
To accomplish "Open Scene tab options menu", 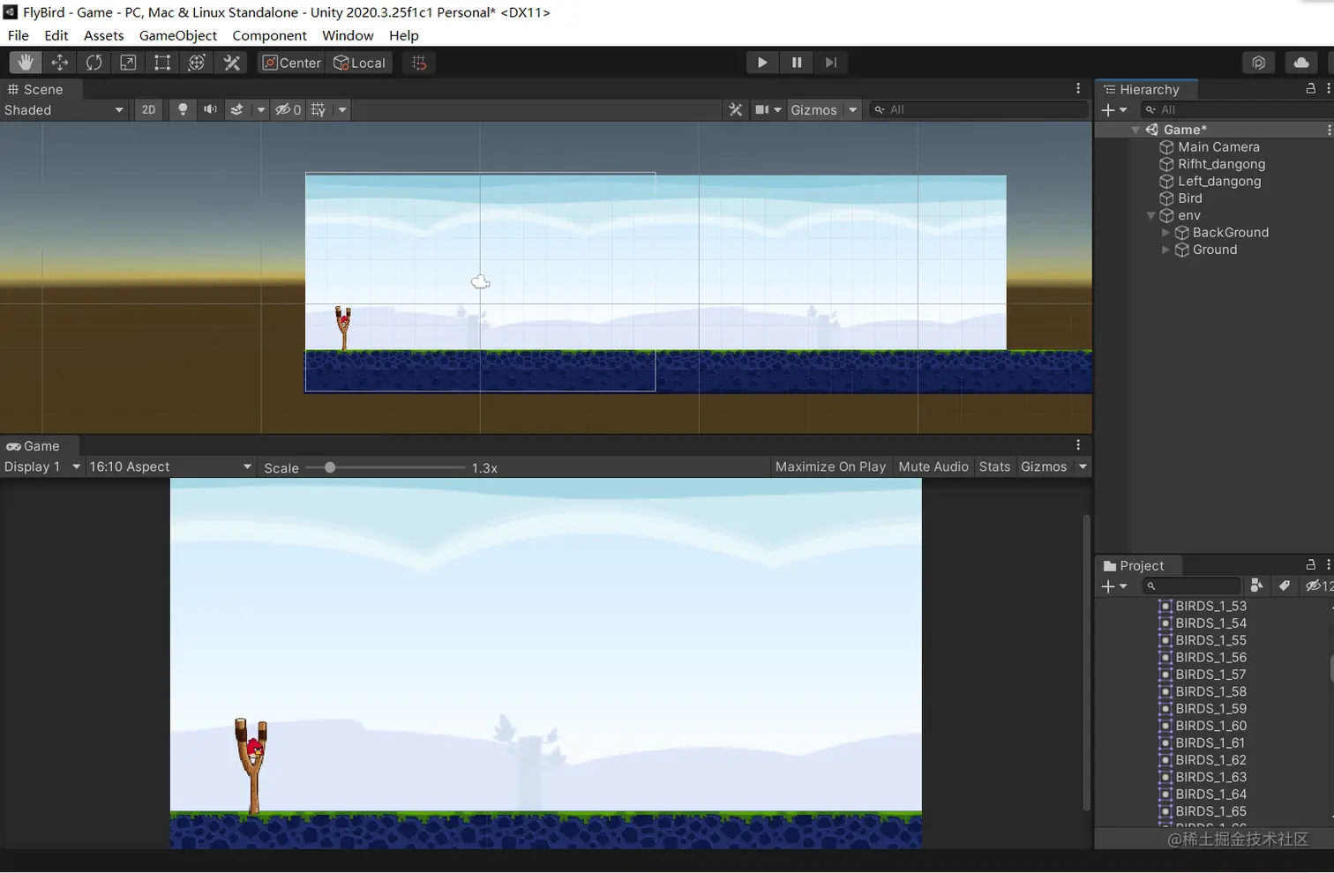I will coord(1078,89).
